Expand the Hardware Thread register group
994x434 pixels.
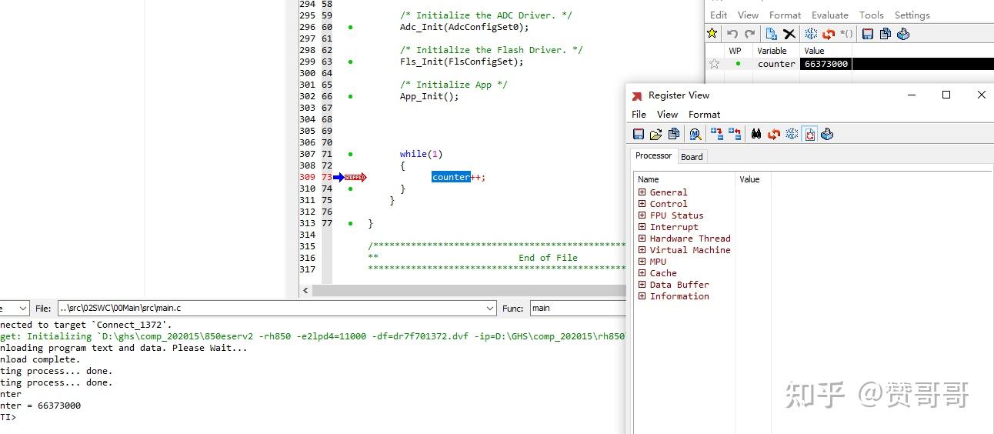click(x=642, y=239)
